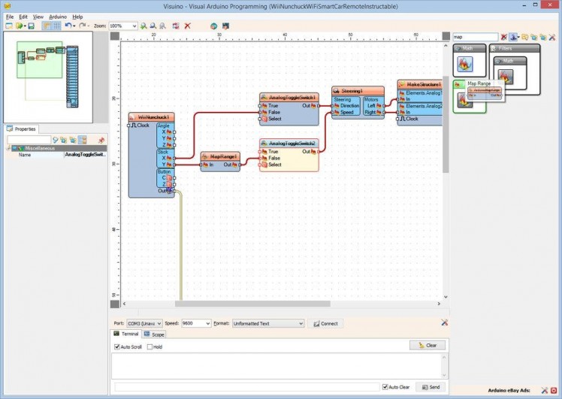Switch to the Scope tab
The height and width of the screenshot is (399, 562).
tap(154, 334)
